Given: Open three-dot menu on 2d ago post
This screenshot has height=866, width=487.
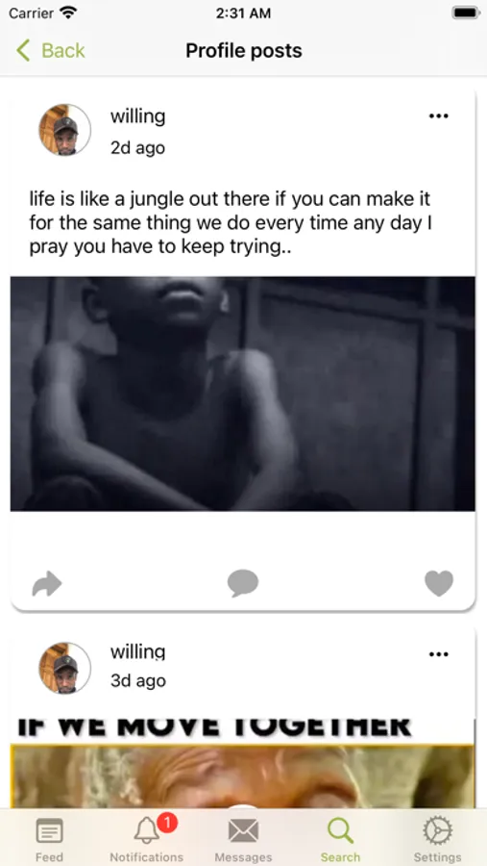Looking at the screenshot, I should point(438,116).
